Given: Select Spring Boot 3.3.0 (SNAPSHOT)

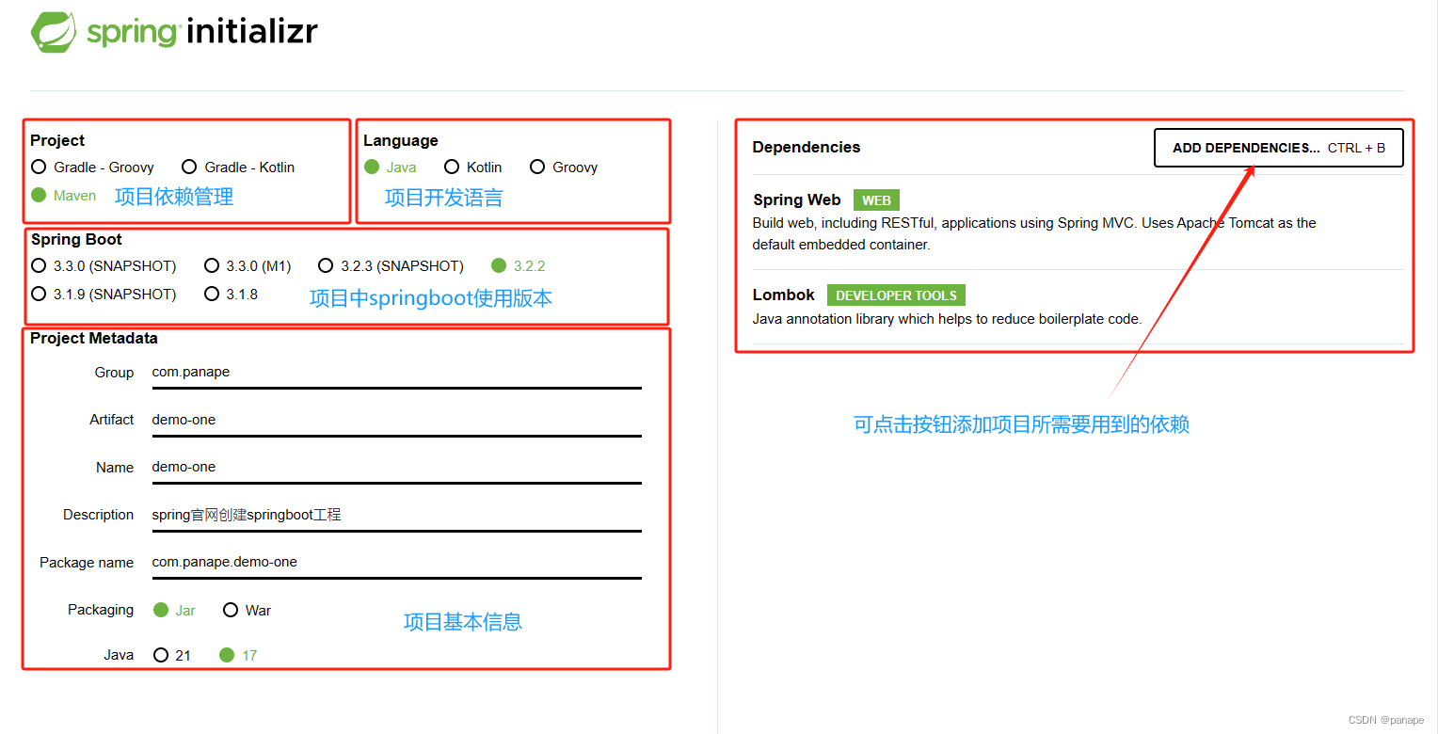Looking at the screenshot, I should point(104,266).
